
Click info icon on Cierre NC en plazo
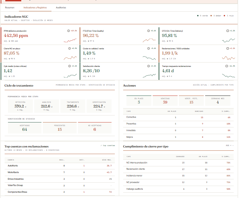click(x=69, y=49)
